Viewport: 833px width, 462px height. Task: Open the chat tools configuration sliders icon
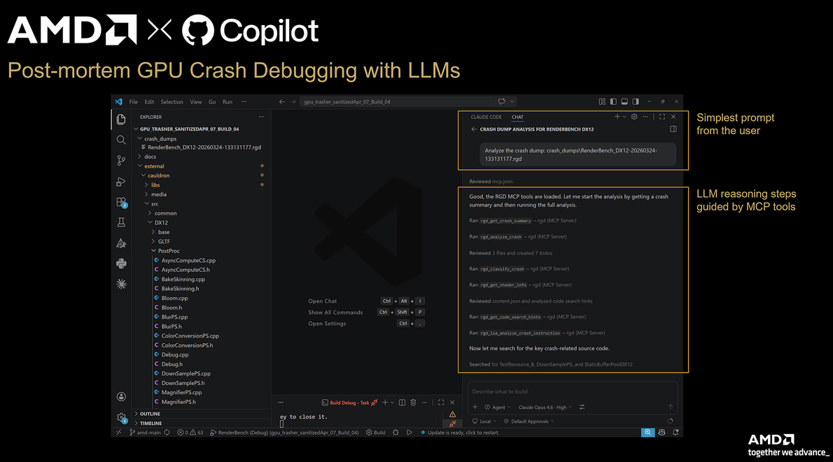(x=582, y=407)
